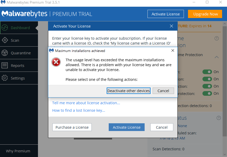Click the 'Maximum installations achieved' title text
The width and height of the screenshot is (227, 157).
pos(80,51)
